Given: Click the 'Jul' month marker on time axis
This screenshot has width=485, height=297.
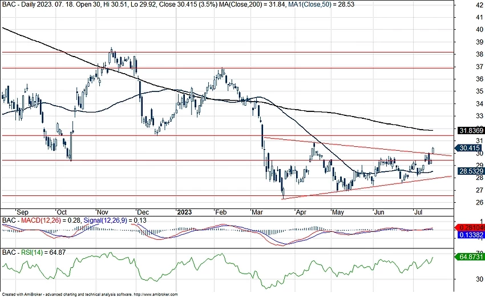Looking at the screenshot, I should (418, 211).
